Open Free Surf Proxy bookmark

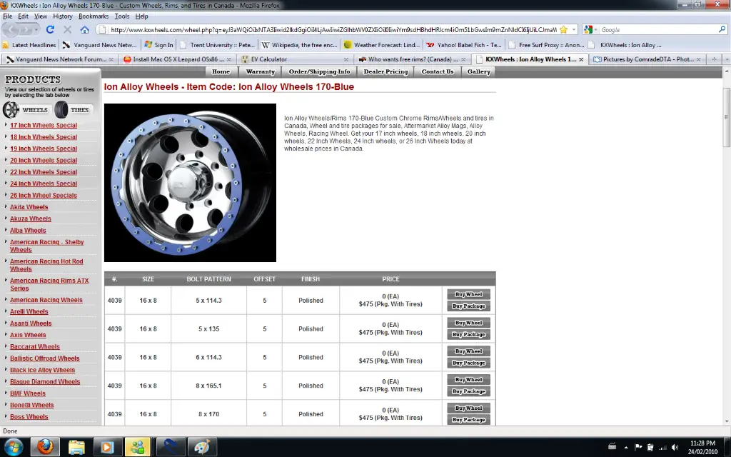click(x=546, y=45)
